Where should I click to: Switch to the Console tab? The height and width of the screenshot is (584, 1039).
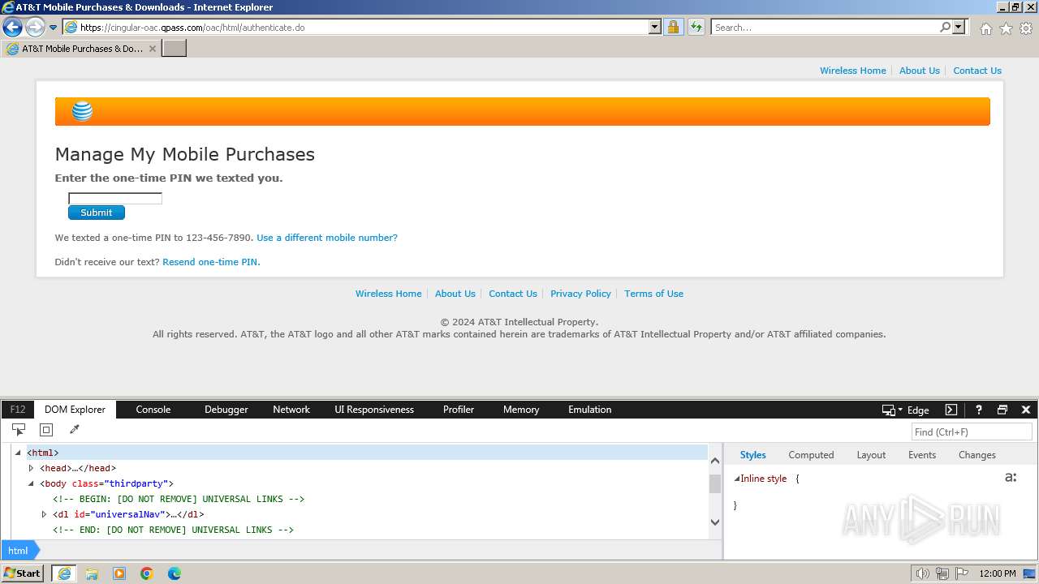pos(153,410)
